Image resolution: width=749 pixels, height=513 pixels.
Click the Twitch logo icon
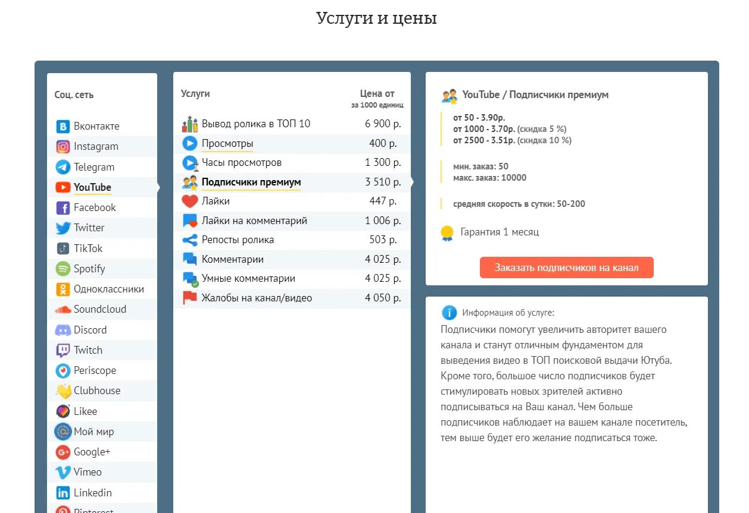[63, 350]
